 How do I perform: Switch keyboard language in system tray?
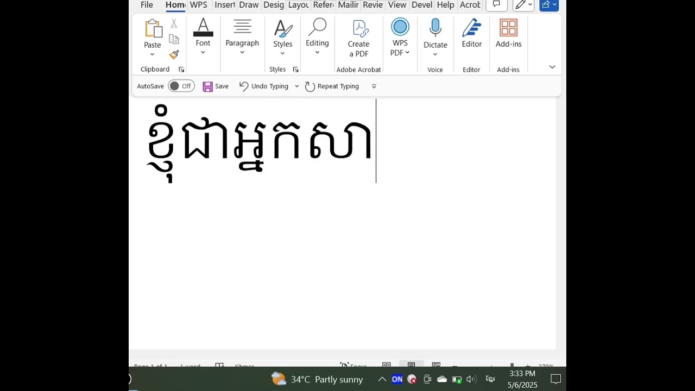click(x=490, y=379)
